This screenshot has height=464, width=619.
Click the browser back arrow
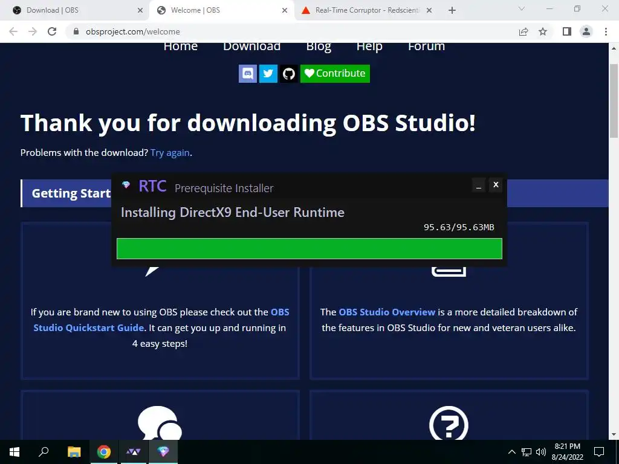13,31
